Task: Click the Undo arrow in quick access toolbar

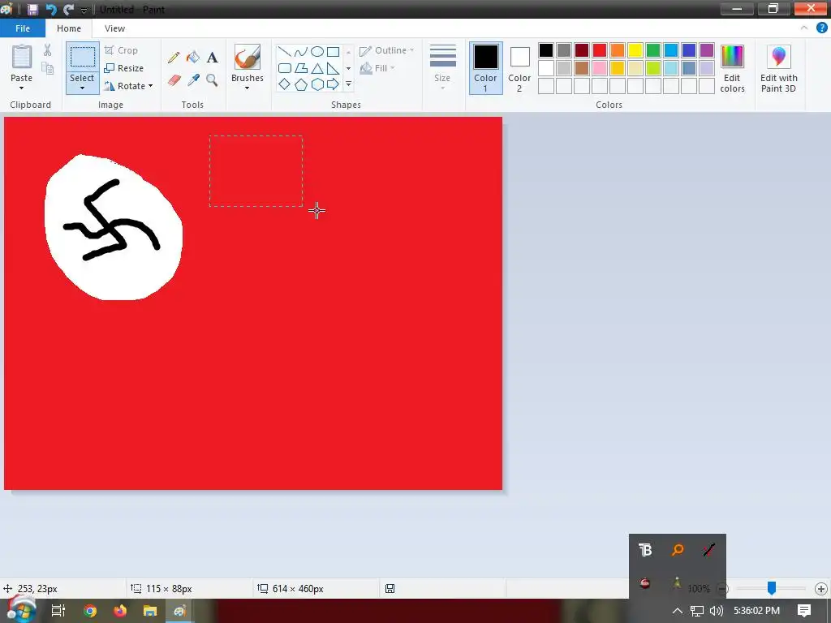Action: tap(51, 10)
